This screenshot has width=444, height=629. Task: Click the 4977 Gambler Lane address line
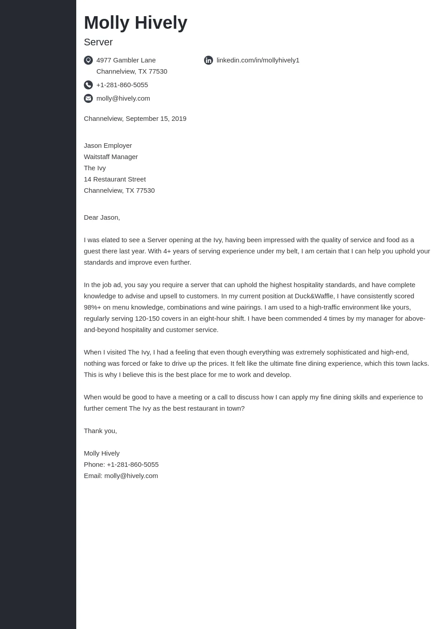point(126,60)
